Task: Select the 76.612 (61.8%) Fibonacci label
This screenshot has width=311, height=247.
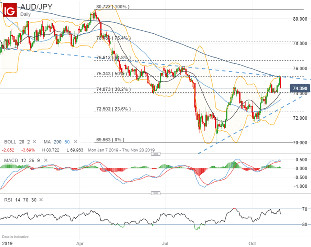Action: 113,58
